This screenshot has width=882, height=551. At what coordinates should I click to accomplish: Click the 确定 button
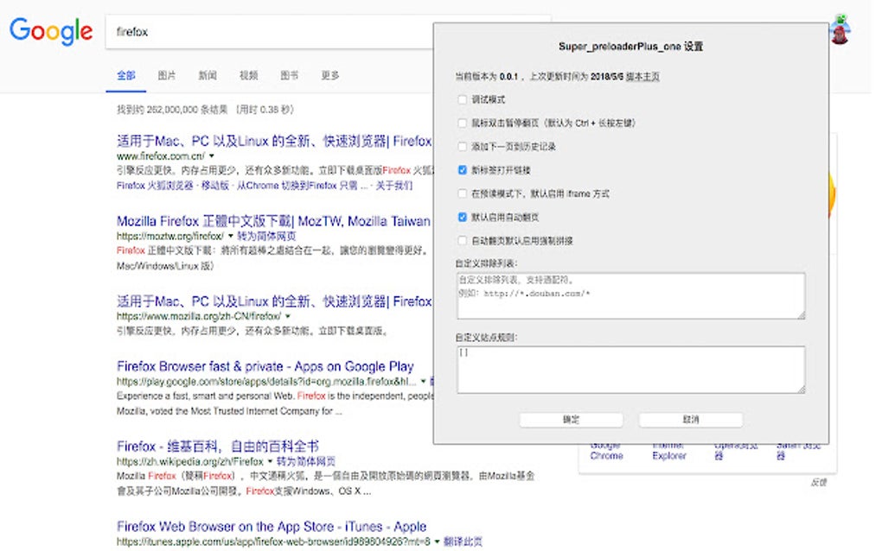pos(571,420)
